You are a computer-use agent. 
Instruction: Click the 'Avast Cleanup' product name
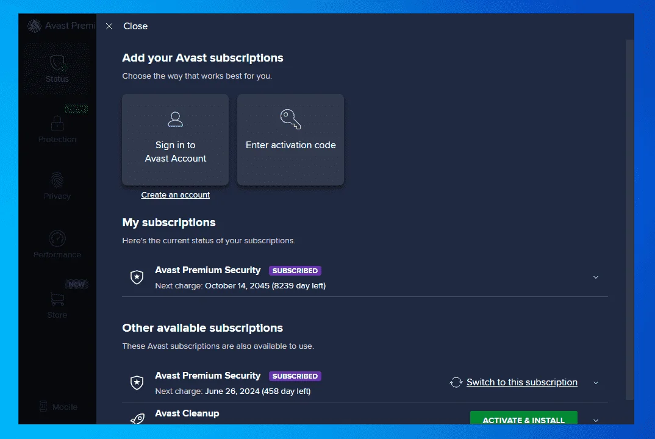pyautogui.click(x=187, y=413)
